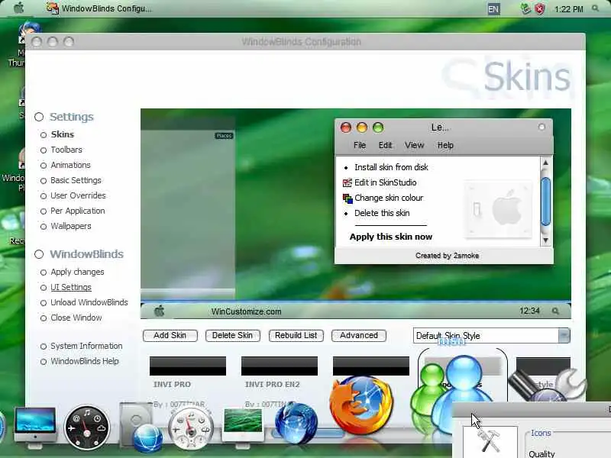Click the Rebuild List button
This screenshot has width=611, height=458.
point(296,336)
